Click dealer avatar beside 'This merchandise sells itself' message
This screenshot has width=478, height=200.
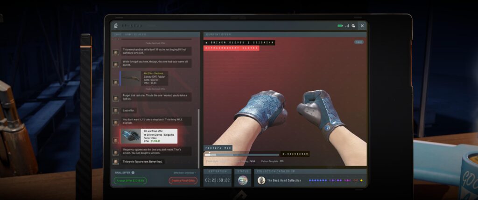116,53
